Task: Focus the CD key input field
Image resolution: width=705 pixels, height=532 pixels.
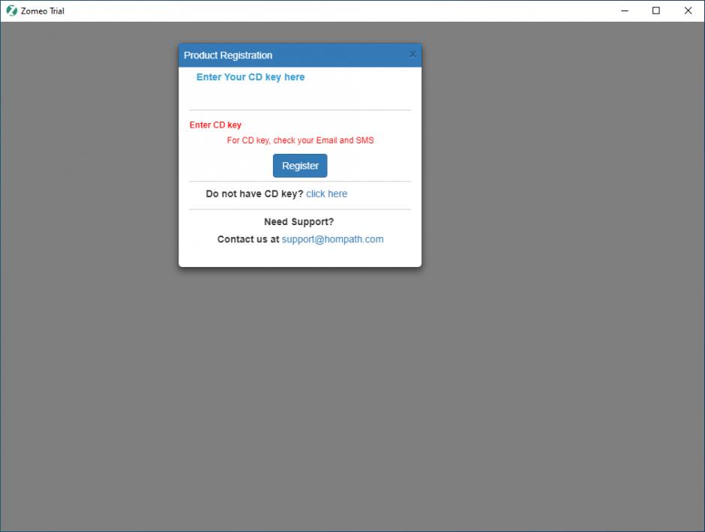Action: click(300, 98)
